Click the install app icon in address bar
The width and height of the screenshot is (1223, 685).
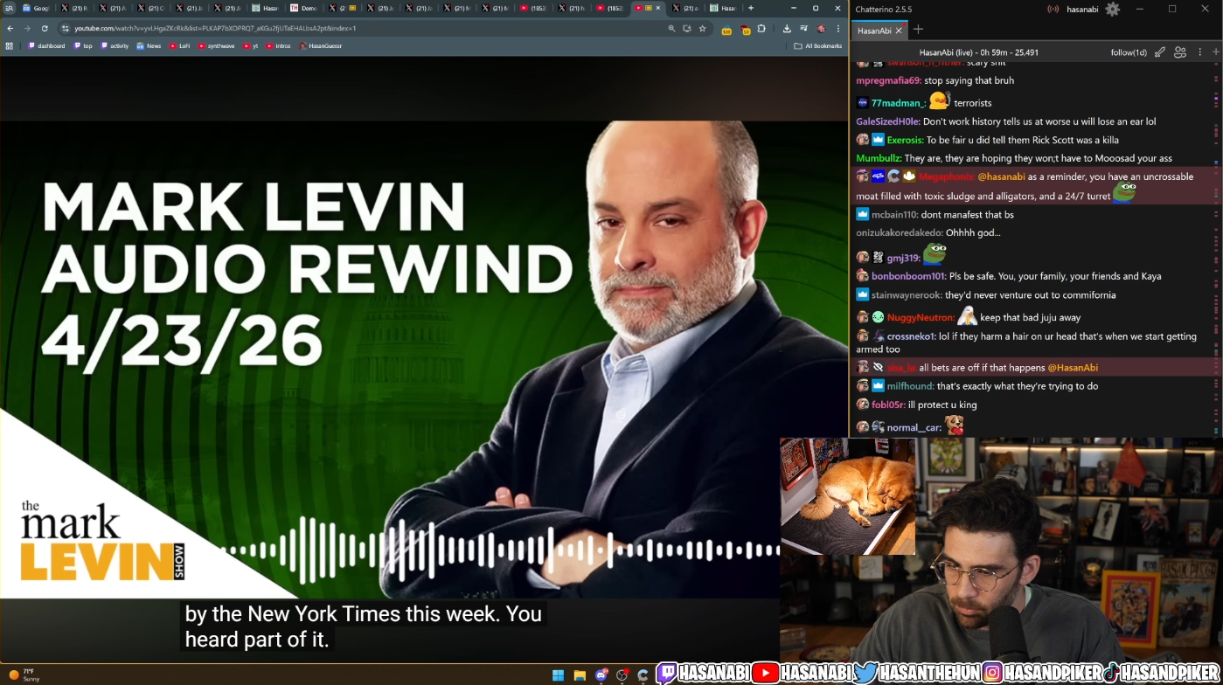pos(687,28)
